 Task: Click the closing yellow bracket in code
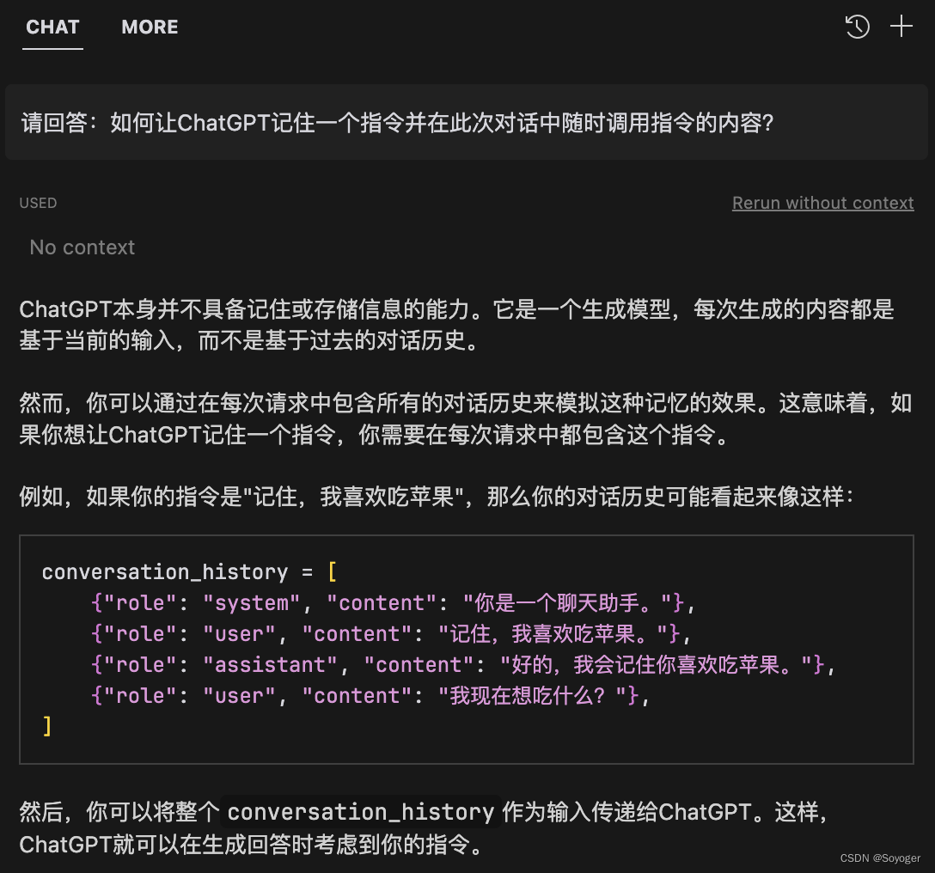pyautogui.click(x=47, y=726)
